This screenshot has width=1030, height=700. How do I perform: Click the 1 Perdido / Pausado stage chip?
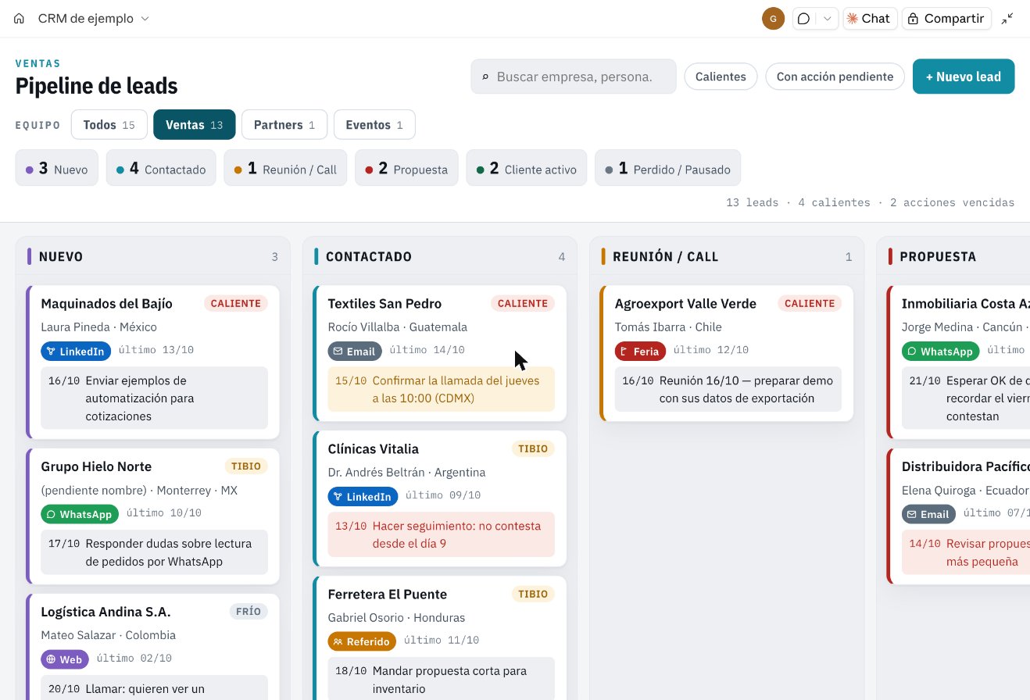pos(668,168)
